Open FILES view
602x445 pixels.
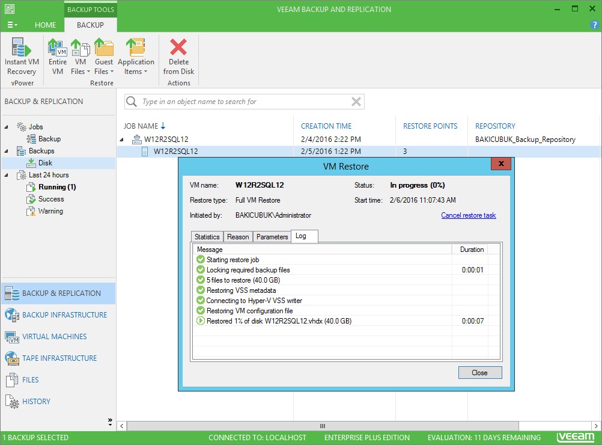(58, 379)
